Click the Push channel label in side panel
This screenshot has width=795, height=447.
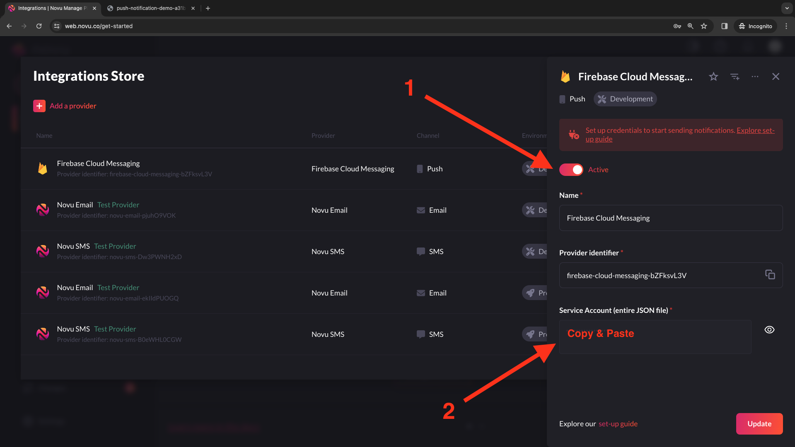[x=577, y=99]
